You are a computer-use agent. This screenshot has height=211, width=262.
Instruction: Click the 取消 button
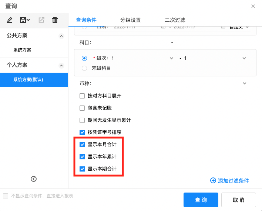pos(238,200)
